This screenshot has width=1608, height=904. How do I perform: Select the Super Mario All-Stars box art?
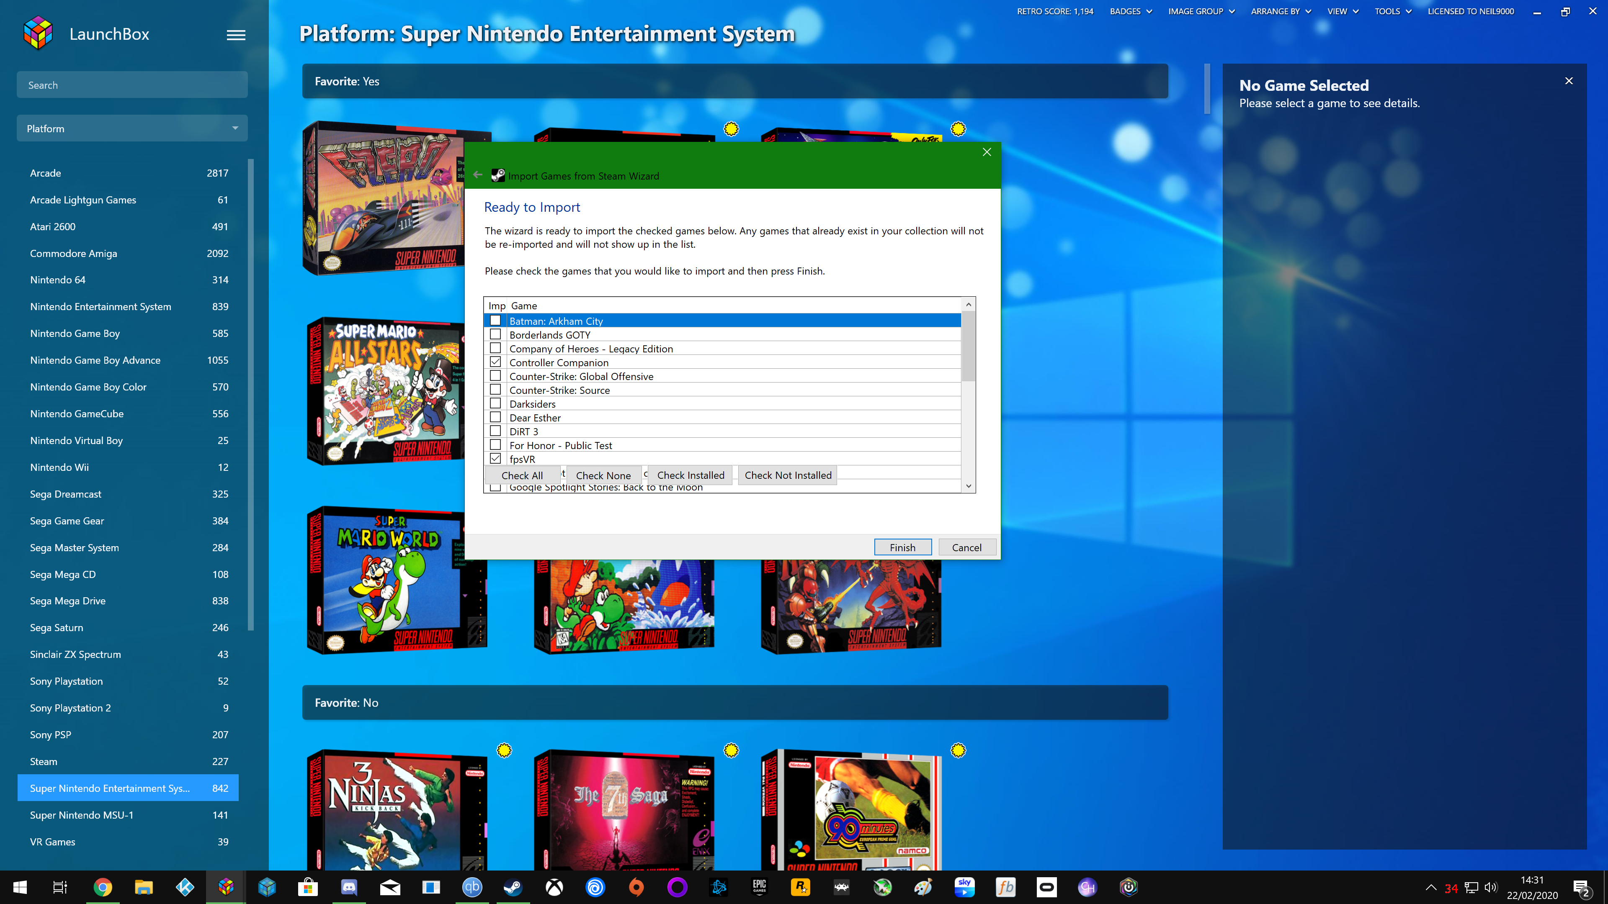click(x=386, y=391)
